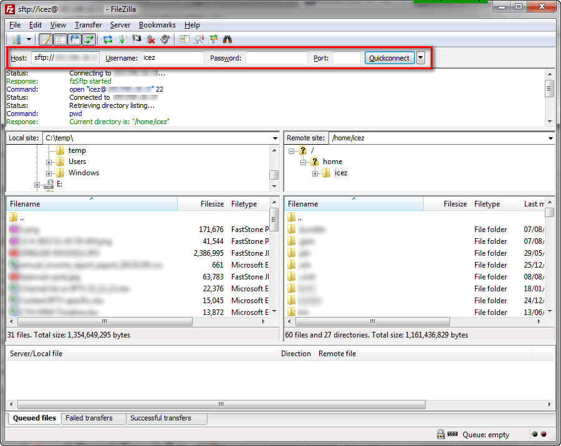Click the Direction queue column header

click(296, 354)
